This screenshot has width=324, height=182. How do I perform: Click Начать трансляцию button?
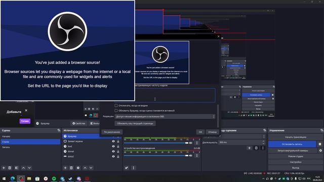(296, 137)
